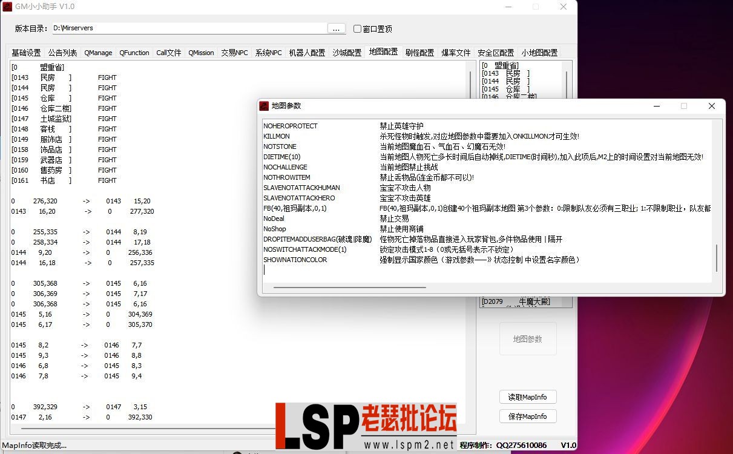Open the 交易NPC tab
The width and height of the screenshot is (733, 454).
[234, 53]
